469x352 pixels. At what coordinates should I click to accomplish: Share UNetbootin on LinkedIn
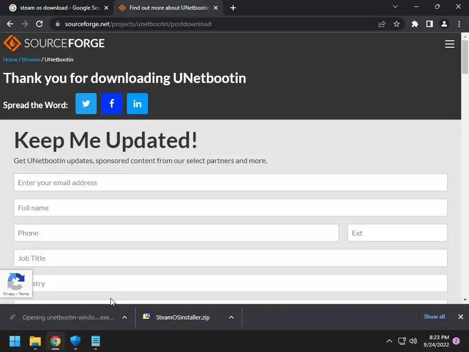[x=137, y=104]
